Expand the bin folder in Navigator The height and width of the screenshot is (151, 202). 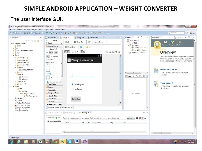click(x=13, y=48)
